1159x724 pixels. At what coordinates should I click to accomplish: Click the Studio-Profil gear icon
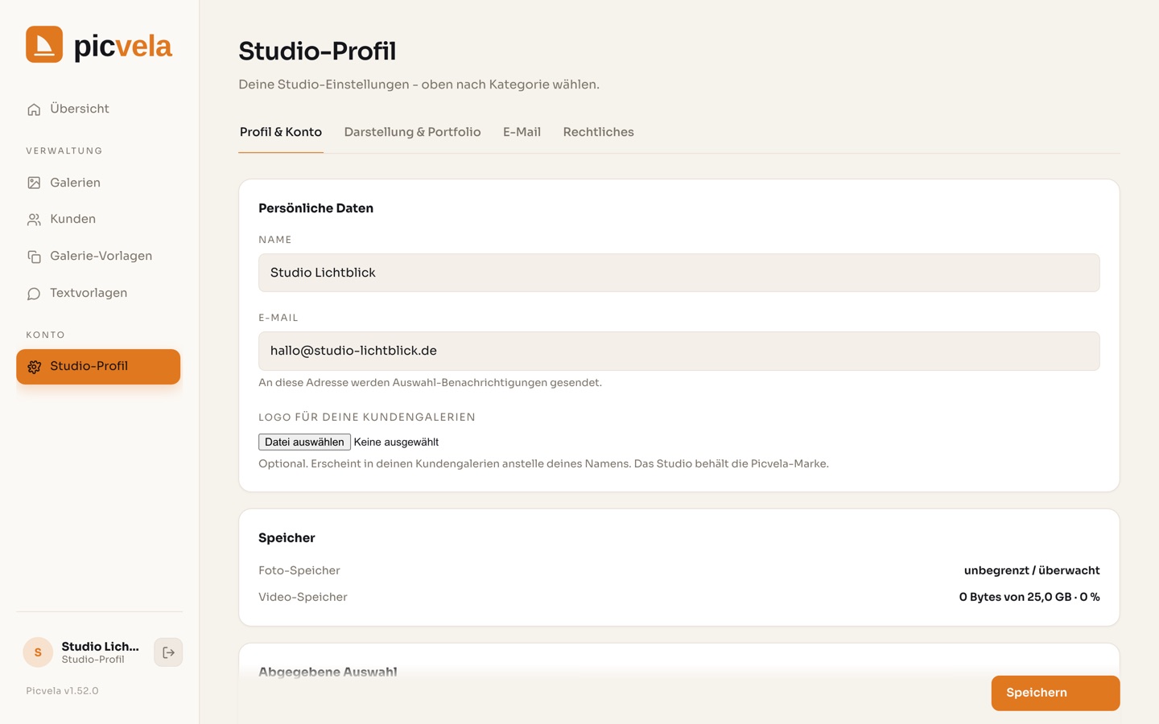pyautogui.click(x=34, y=367)
